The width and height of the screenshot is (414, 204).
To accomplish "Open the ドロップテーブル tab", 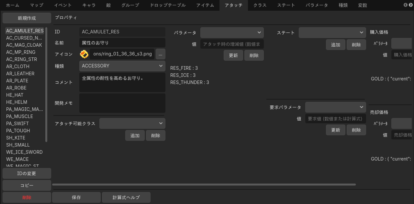I will coord(168,5).
